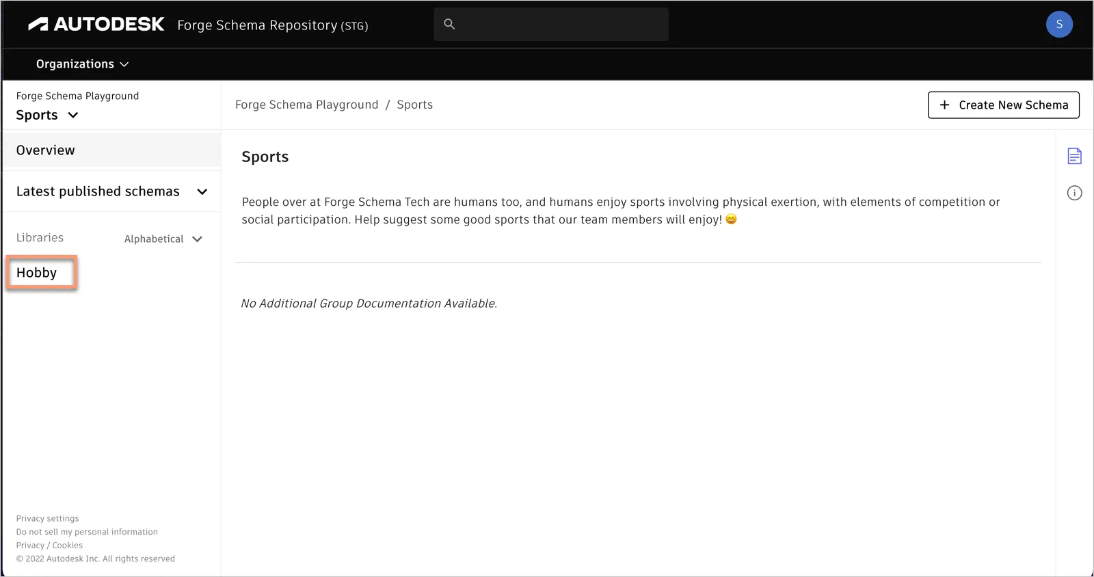Click the Sports breadcrumb link
The width and height of the screenshot is (1094, 577).
tap(414, 105)
